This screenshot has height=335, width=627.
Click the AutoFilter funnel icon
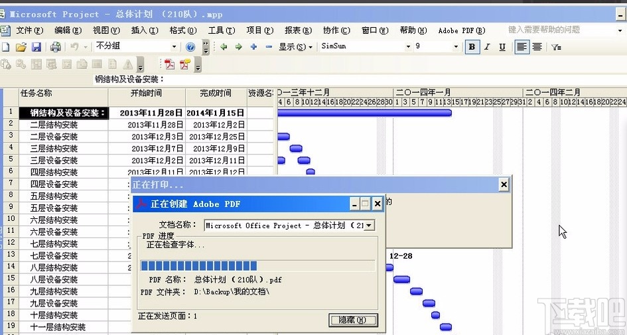pos(556,47)
